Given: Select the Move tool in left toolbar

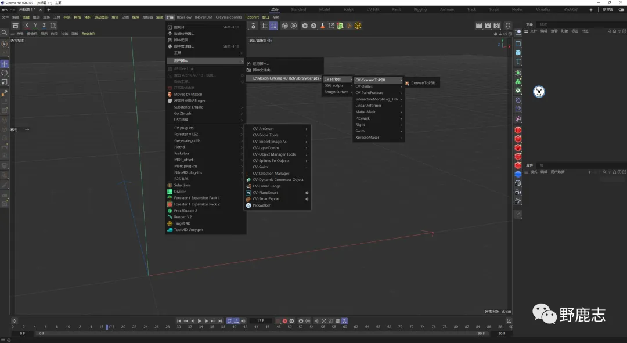Looking at the screenshot, I should [5, 64].
